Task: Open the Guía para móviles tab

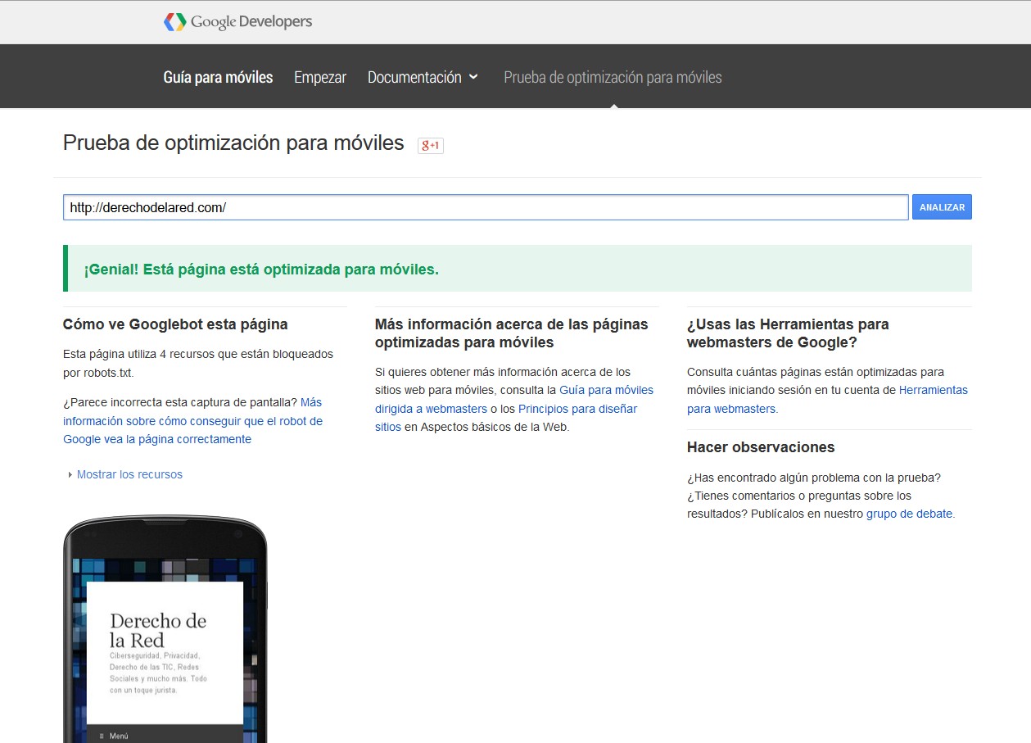Action: (x=218, y=78)
